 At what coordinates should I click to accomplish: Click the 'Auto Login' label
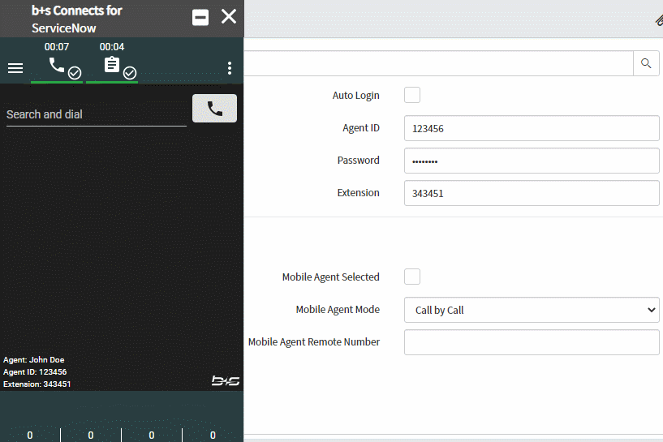coord(356,96)
